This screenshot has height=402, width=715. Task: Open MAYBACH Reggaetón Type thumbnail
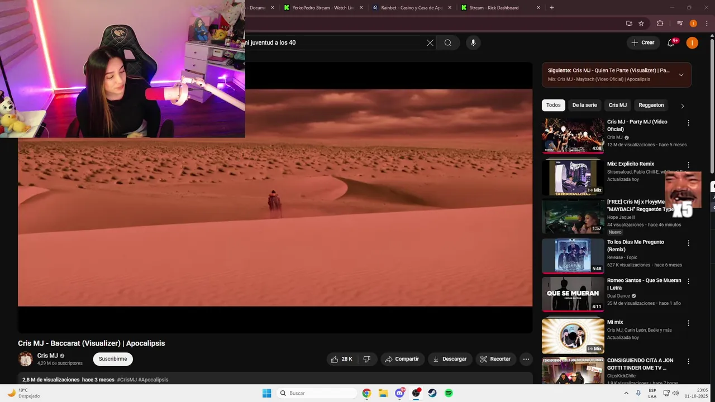tap(573, 216)
